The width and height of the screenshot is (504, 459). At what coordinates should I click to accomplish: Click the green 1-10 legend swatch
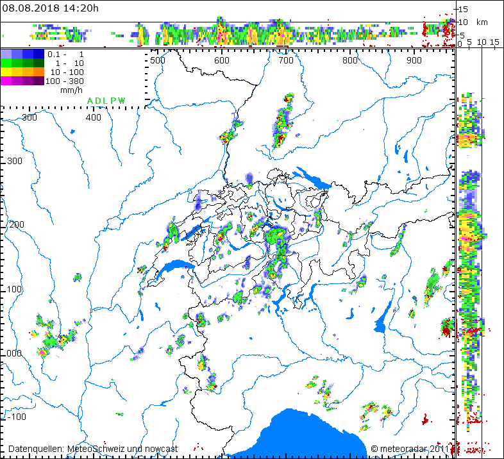click(22, 63)
